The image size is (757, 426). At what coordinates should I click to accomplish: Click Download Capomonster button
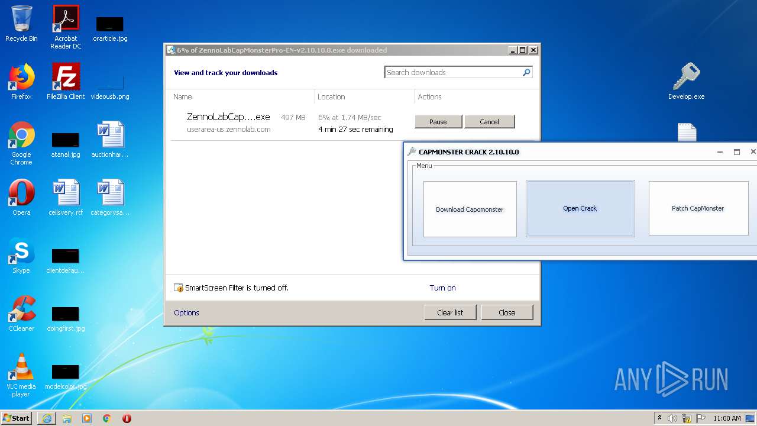coord(470,209)
